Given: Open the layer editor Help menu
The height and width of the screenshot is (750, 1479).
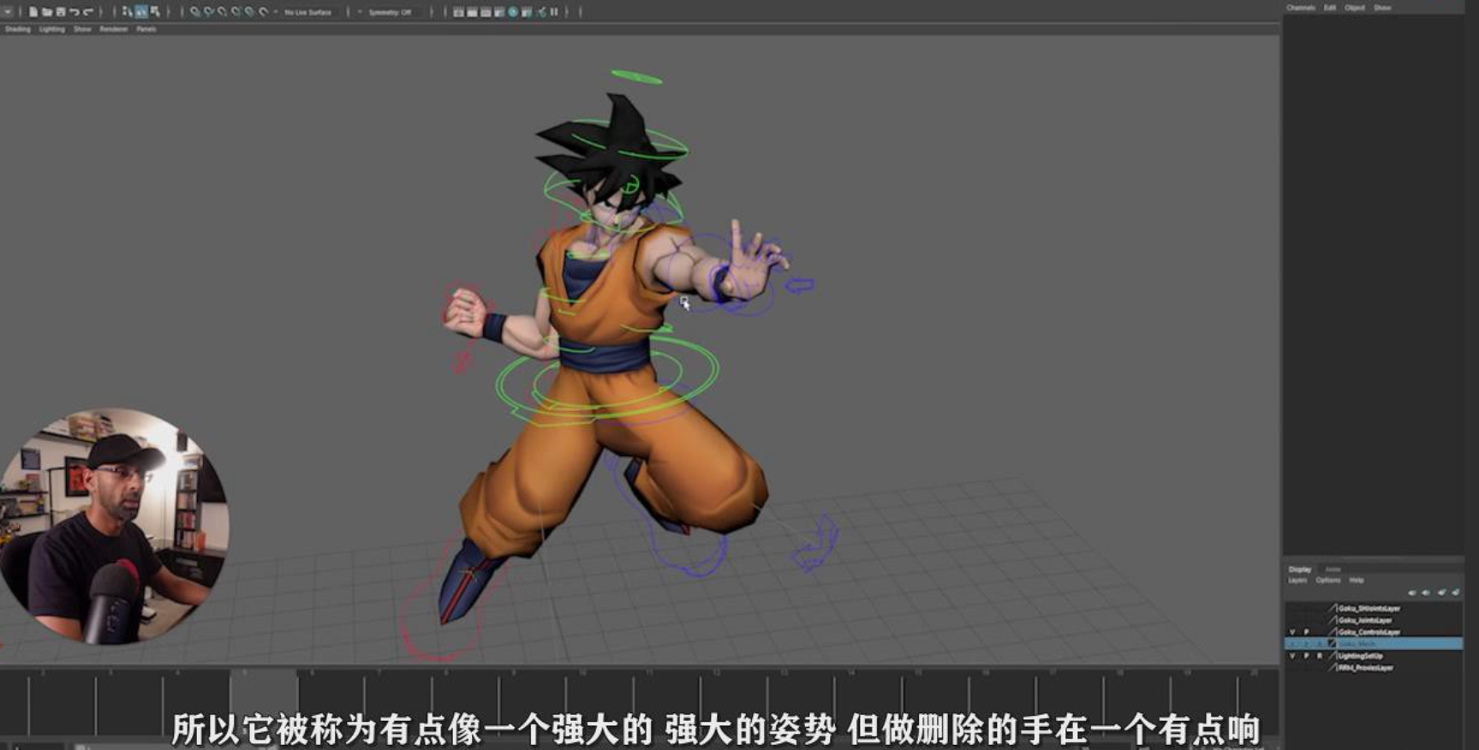Looking at the screenshot, I should click(x=1357, y=580).
